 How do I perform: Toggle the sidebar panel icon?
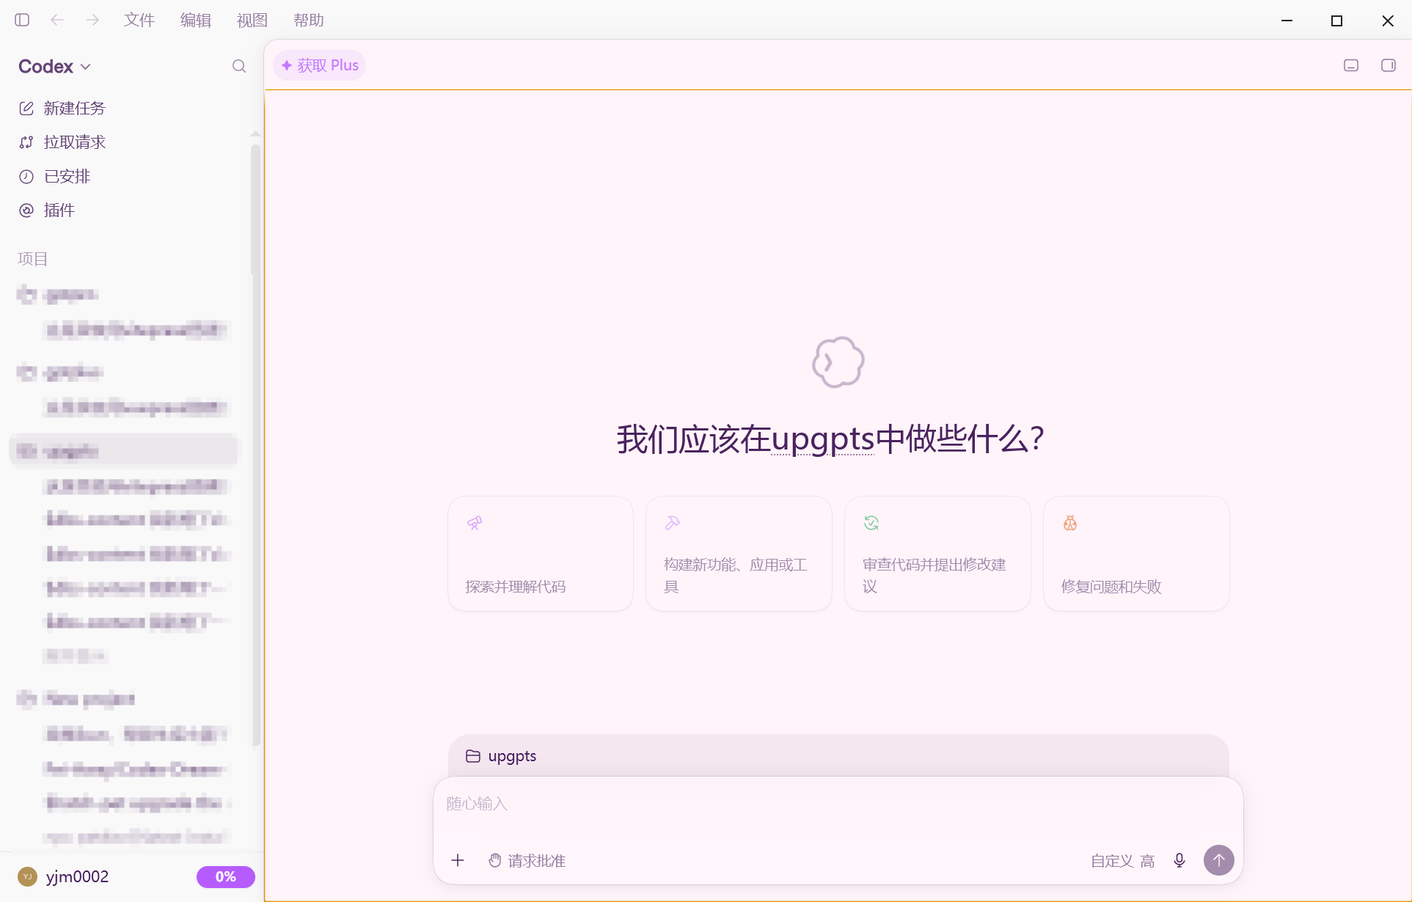[x=22, y=20]
